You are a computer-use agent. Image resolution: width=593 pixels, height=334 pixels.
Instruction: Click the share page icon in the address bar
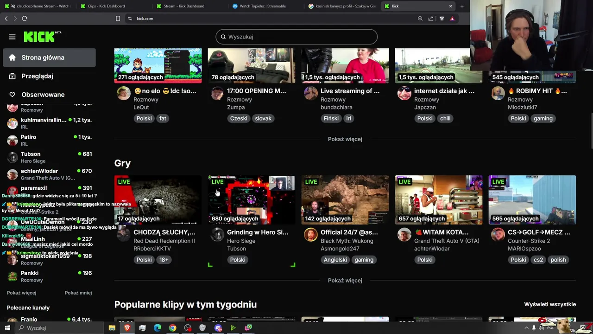click(431, 19)
